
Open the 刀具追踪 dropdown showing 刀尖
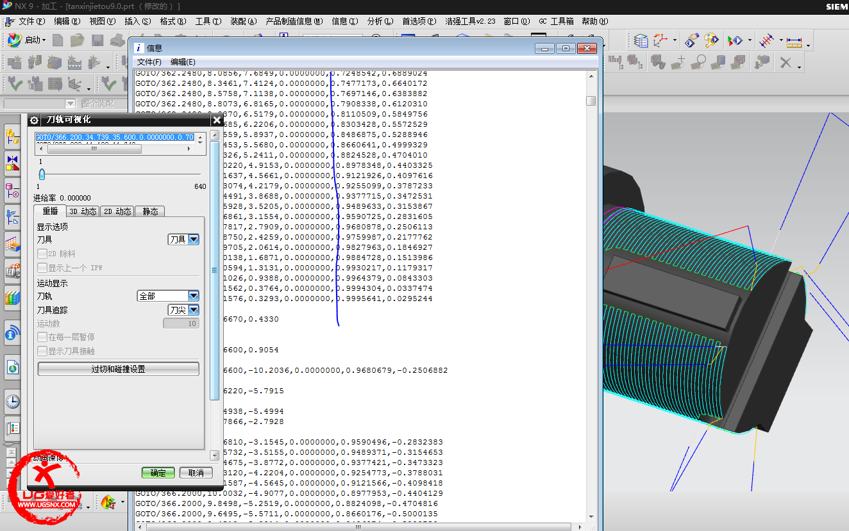tap(183, 310)
